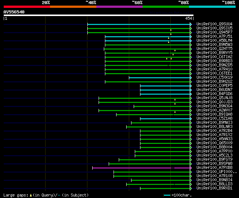239x198 pixels.
Task: Click the purple ~60% legend segment
Action: (x=119, y=7)
